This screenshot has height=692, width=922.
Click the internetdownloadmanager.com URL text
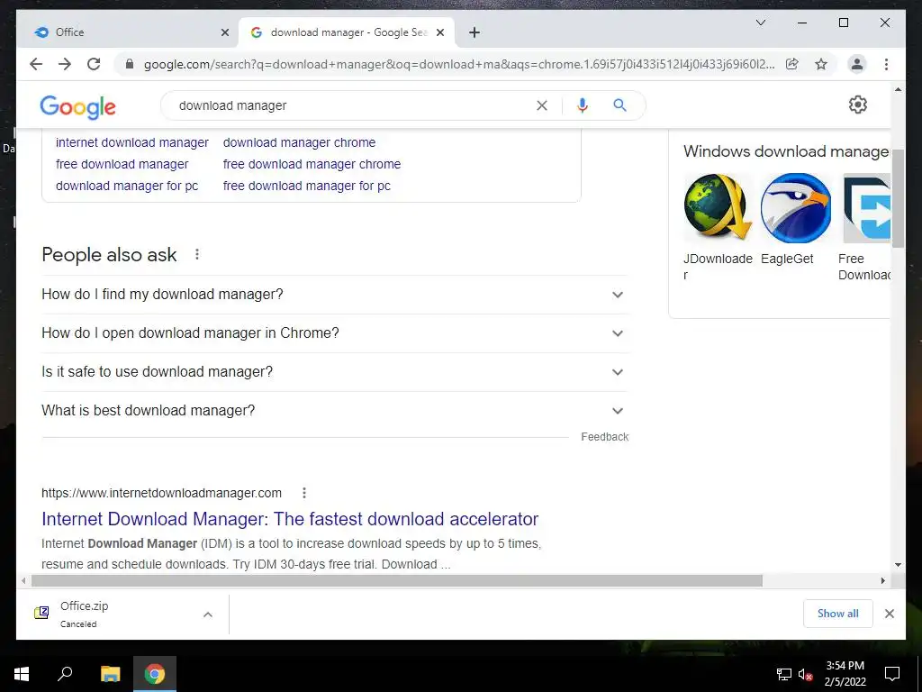tap(162, 493)
